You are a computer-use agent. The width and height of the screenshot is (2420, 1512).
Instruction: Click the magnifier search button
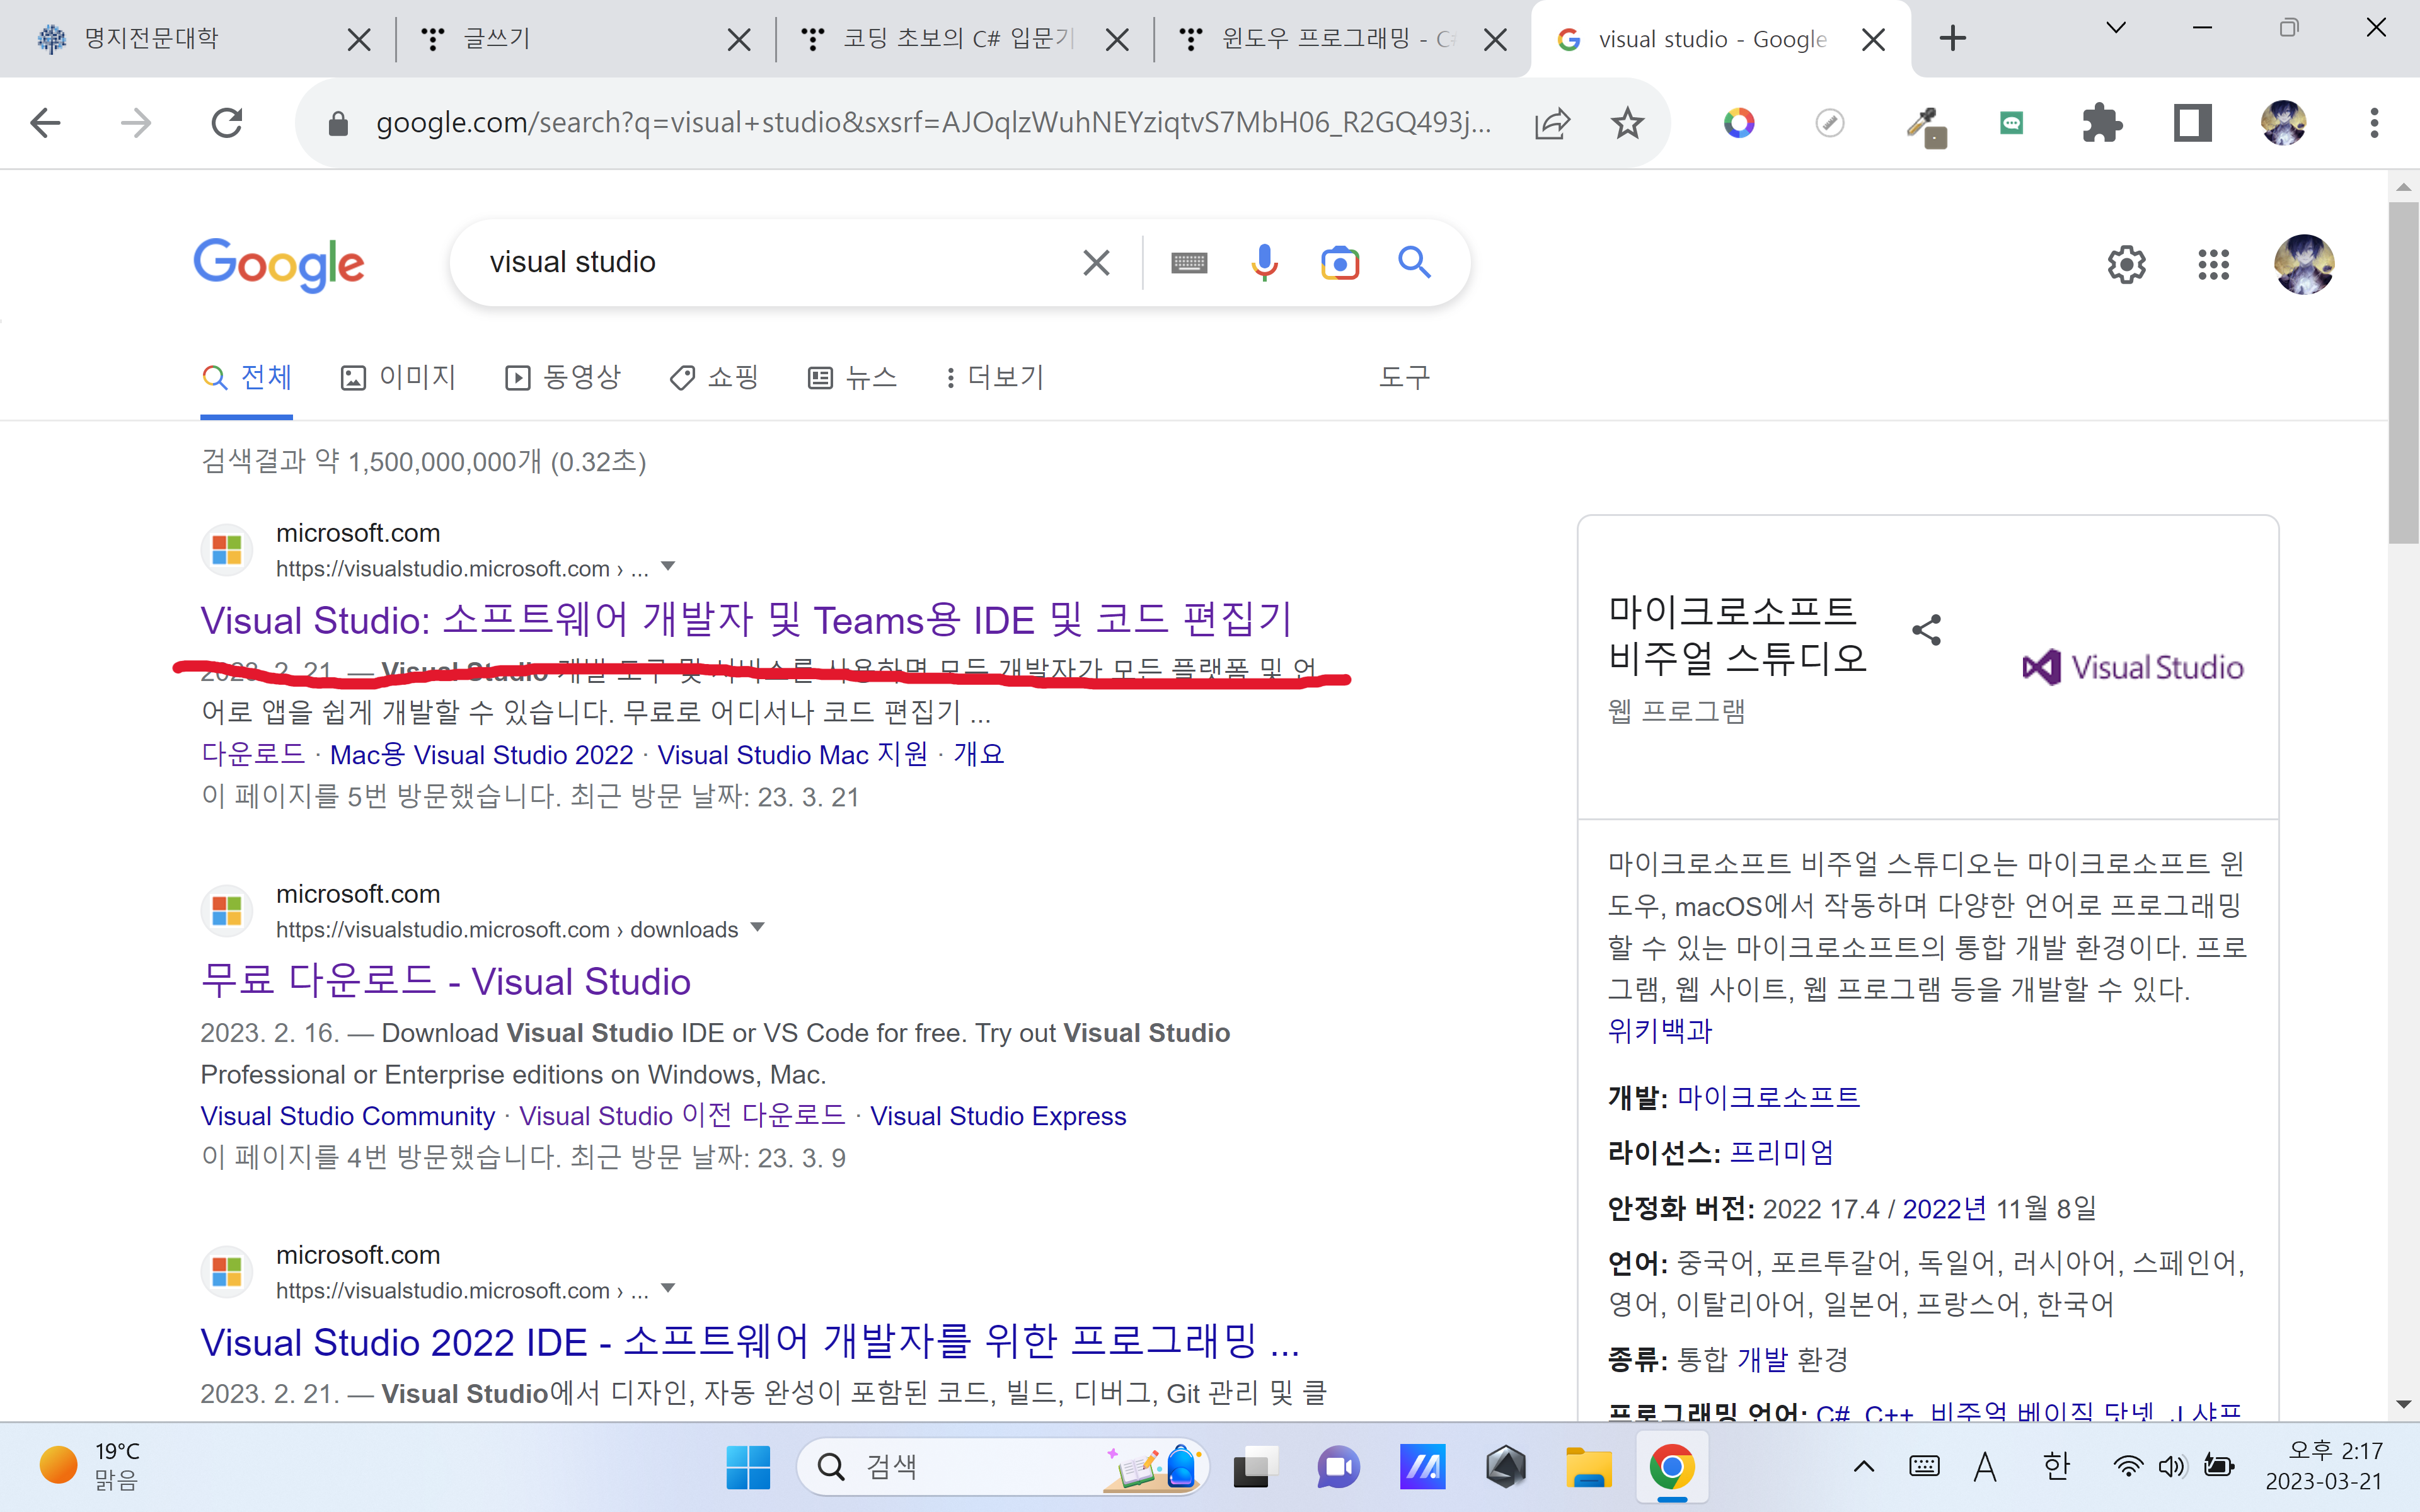coord(1414,262)
